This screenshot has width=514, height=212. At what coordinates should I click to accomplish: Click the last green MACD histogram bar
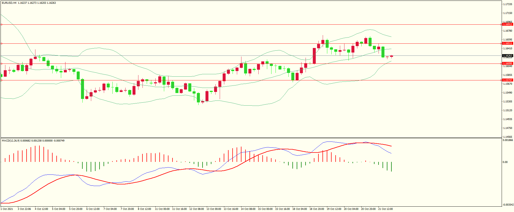coord(391,167)
